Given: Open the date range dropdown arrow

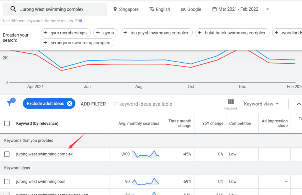Looking at the screenshot, I should [x=268, y=9].
